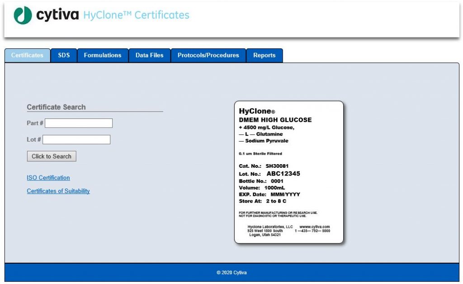This screenshot has height=284, width=463.
Task: Click the "Sodium Pyruvate" label line
Action: [x=264, y=141]
